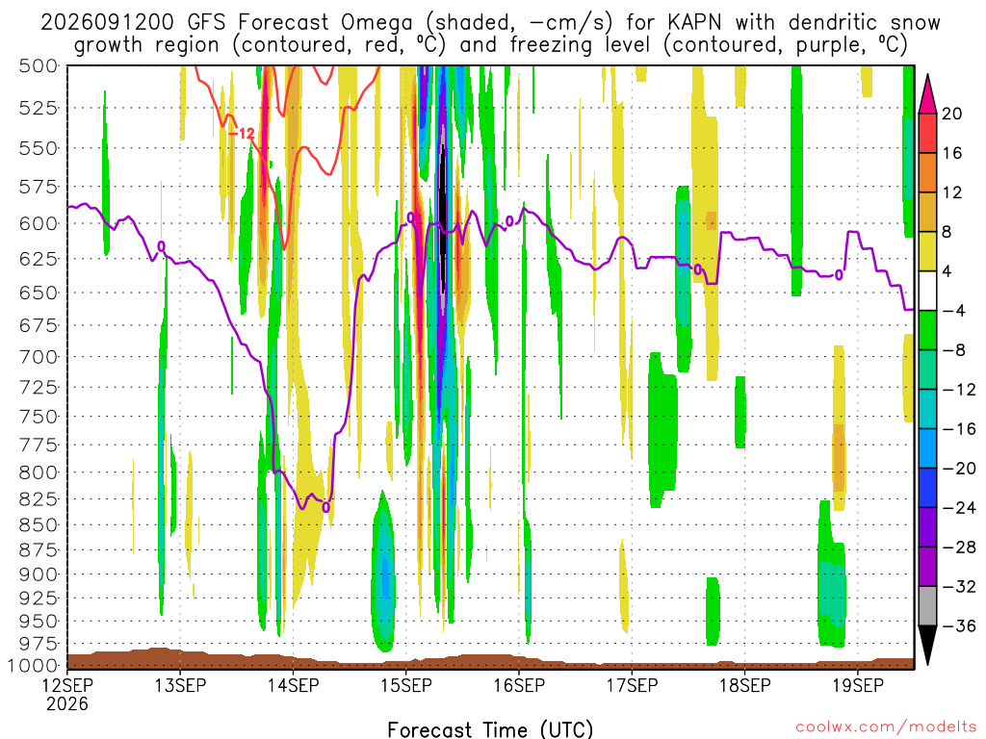Click the red -12 contour label
Image resolution: width=986 pixels, height=739 pixels.
[242, 133]
